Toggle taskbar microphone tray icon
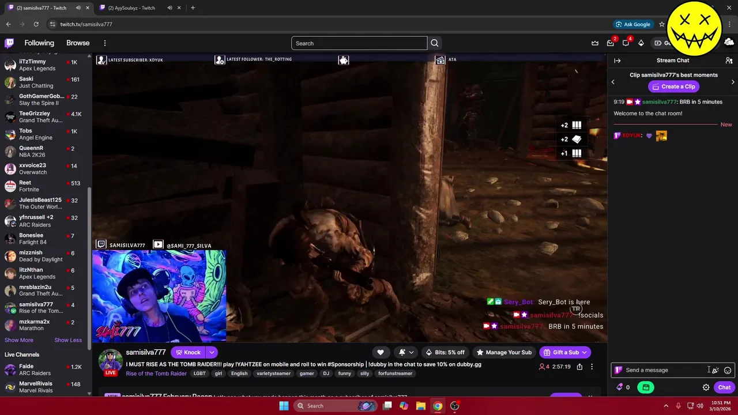 [x=678, y=406]
